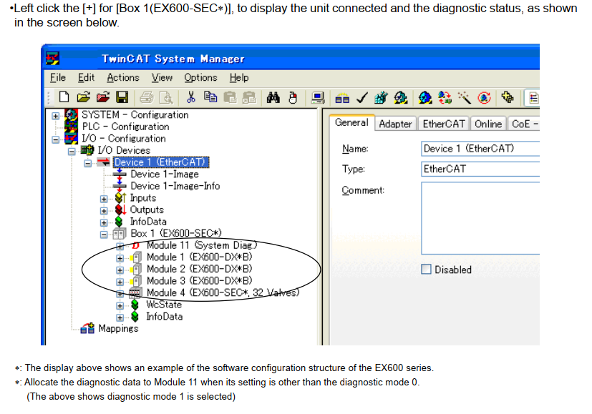Expand Module 1 (EX600-DX*B) node

[x=120, y=258]
